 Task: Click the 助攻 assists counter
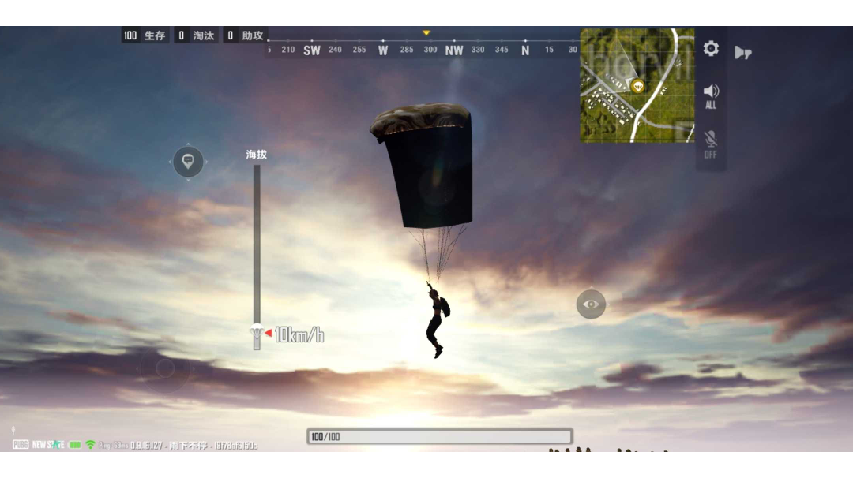point(245,35)
